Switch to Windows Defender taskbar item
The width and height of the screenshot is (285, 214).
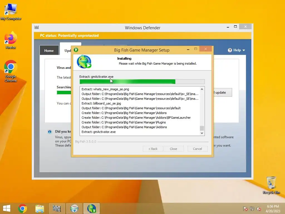tap(57, 208)
